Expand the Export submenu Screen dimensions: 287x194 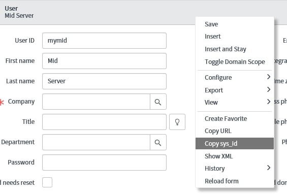[235, 90]
